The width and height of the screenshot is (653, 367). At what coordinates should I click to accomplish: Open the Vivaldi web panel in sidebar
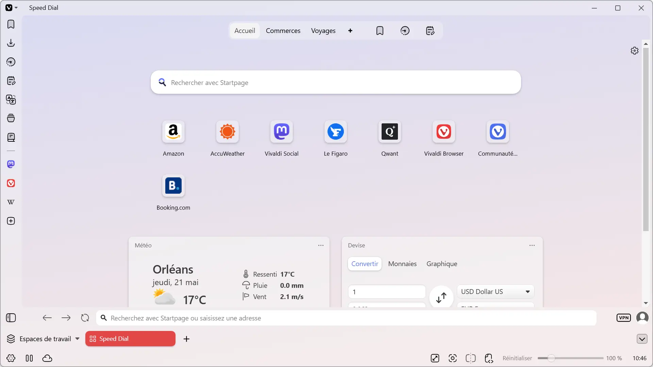[x=11, y=183]
